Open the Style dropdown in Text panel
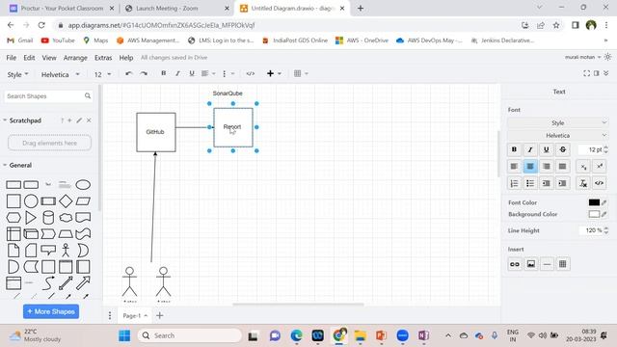The height and width of the screenshot is (347, 617). [557, 122]
